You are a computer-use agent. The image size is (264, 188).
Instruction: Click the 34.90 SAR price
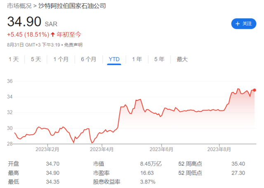tap(32, 22)
